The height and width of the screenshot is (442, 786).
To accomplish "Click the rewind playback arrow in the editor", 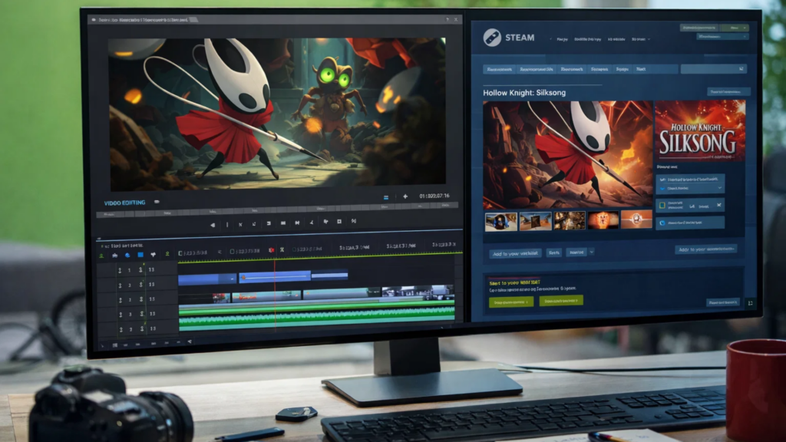I will (x=213, y=224).
